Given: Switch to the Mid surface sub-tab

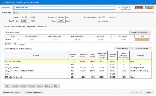Looking at the screenshot, I should (x=15, y=44).
